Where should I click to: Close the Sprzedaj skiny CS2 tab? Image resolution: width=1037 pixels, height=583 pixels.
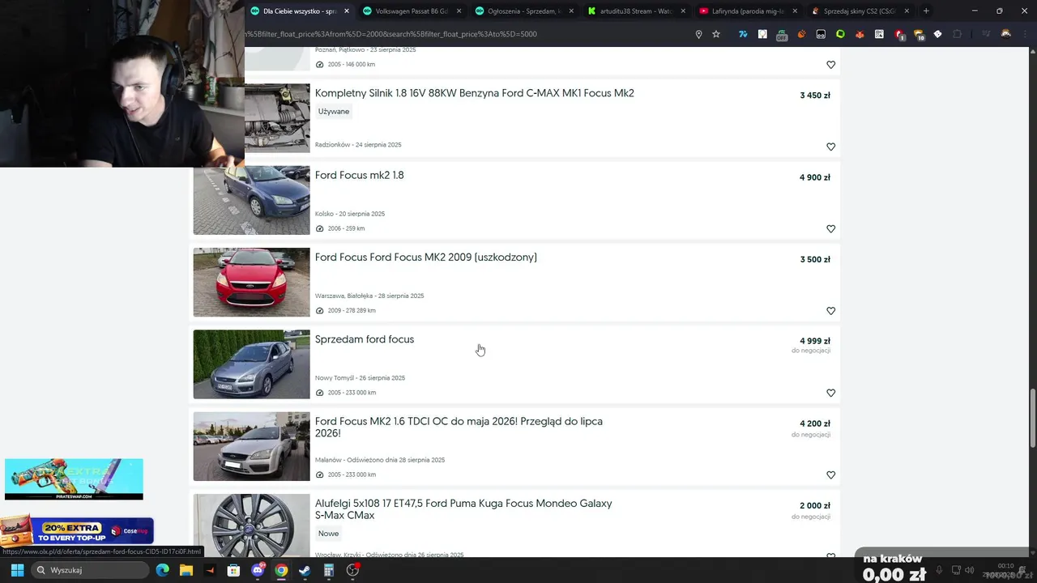(907, 11)
